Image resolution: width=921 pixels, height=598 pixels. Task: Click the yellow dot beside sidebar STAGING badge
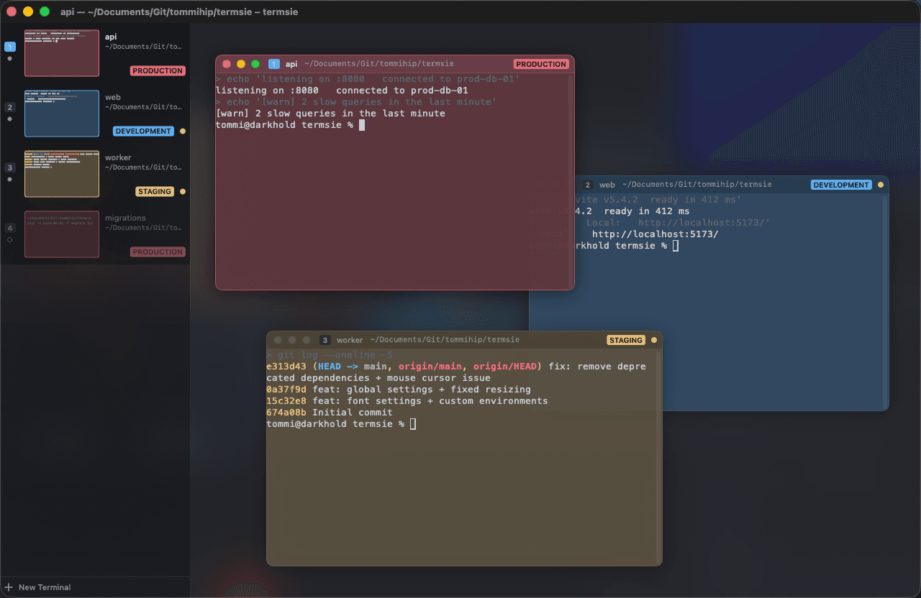183,192
